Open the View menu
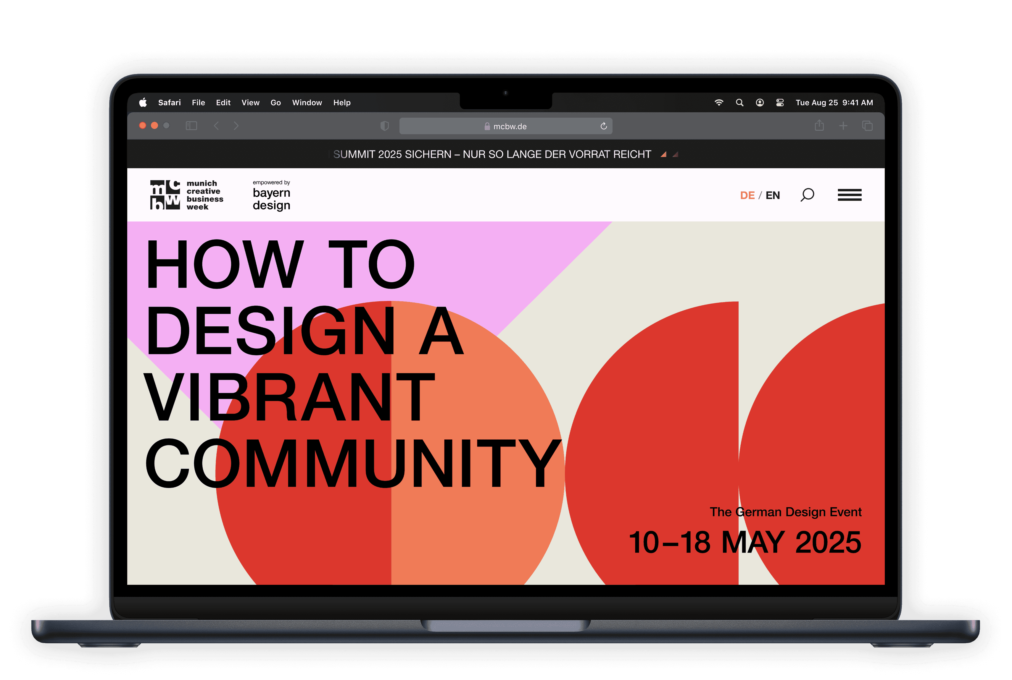The height and width of the screenshot is (680, 1012). [x=250, y=103]
